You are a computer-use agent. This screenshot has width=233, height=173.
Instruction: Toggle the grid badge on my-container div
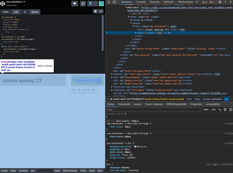point(173,26)
